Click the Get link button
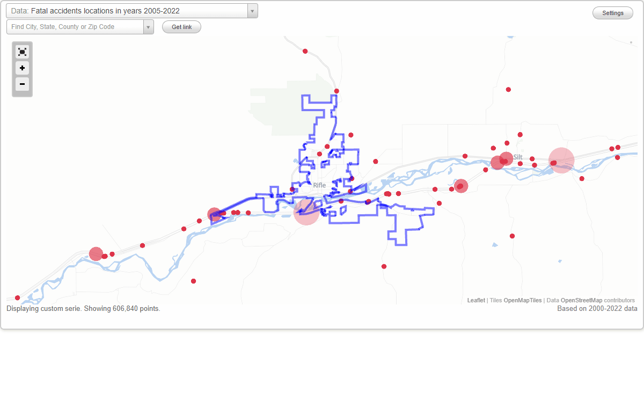Screen dimensions: 644x414 point(181,26)
